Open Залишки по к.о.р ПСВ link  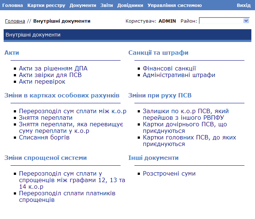tap(186, 114)
